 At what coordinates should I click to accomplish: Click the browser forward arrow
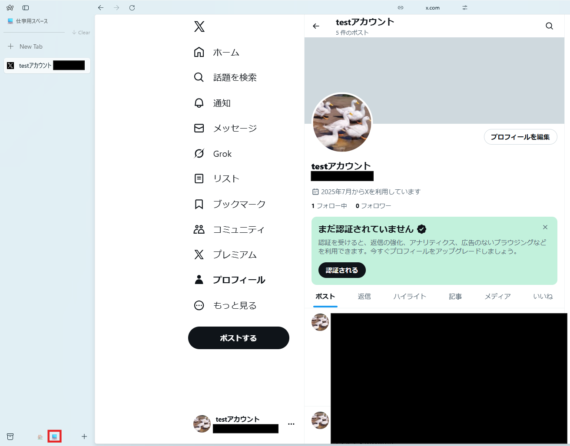point(116,8)
